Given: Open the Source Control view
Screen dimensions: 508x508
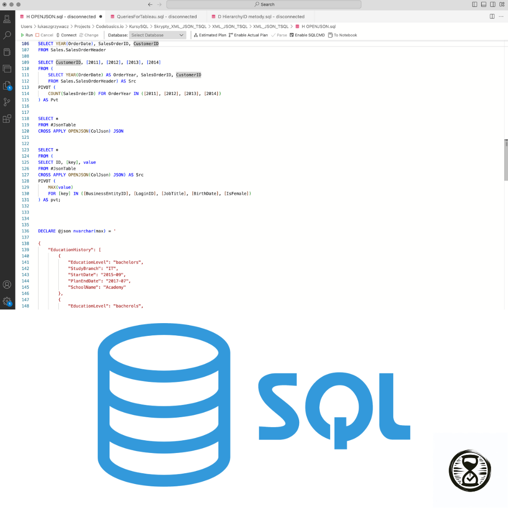Looking at the screenshot, I should coord(7,102).
